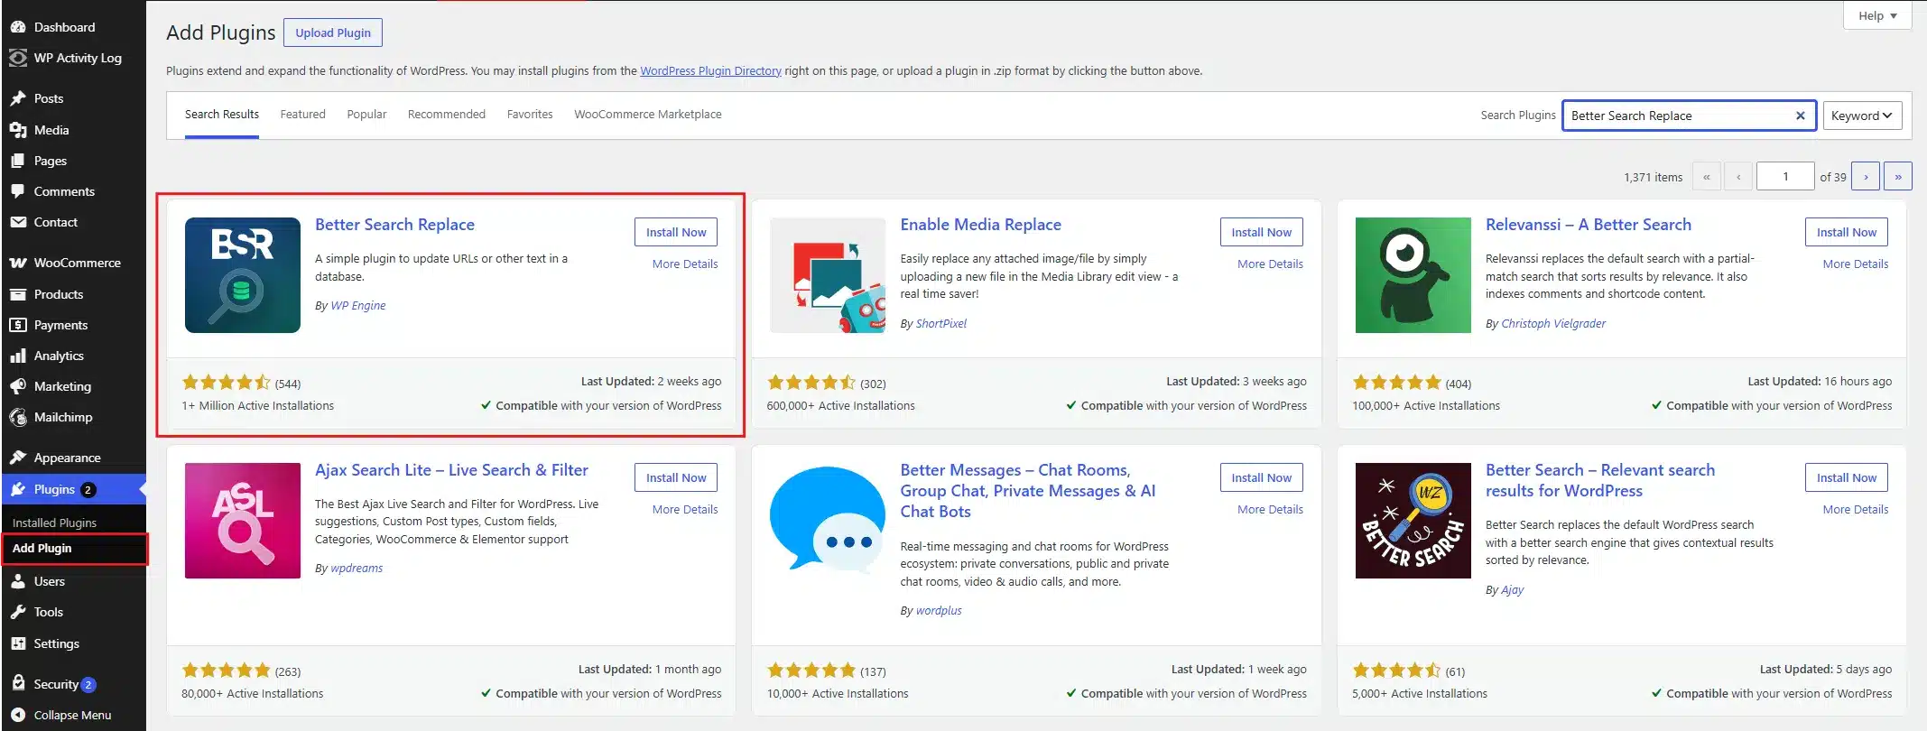Collapse the admin menu sidebar
This screenshot has height=731, width=1927.
pos(60,715)
